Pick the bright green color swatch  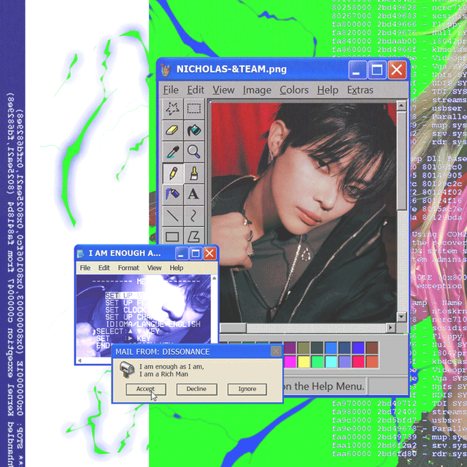317,362
